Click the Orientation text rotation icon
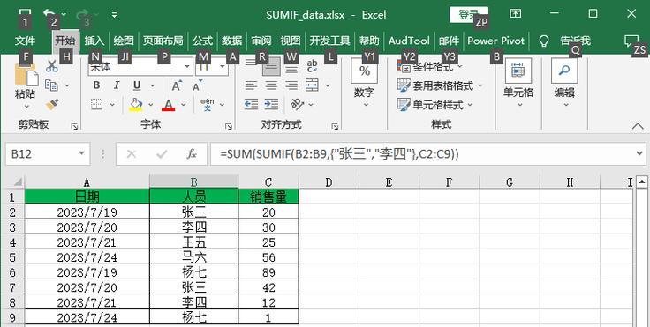The width and height of the screenshot is (650, 327). pos(297,104)
